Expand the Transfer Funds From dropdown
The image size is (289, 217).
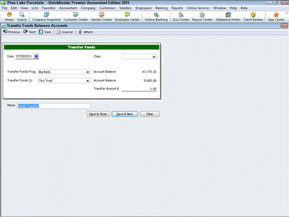pyautogui.click(x=88, y=72)
